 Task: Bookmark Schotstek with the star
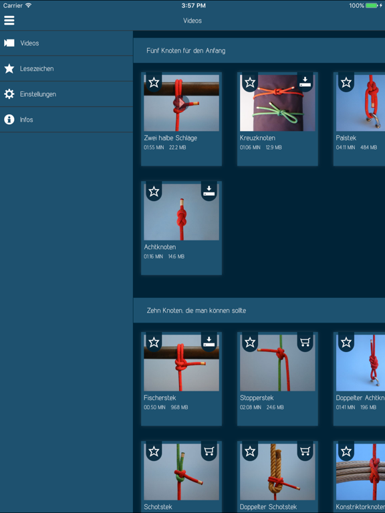tap(154, 452)
